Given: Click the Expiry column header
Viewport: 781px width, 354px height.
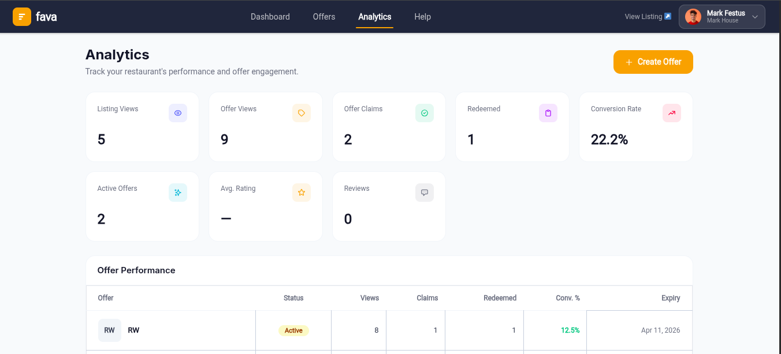Looking at the screenshot, I should coord(671,298).
